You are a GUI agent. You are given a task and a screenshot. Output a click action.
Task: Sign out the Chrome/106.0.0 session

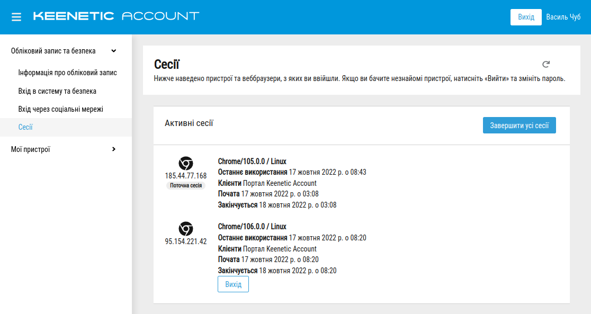tap(233, 284)
